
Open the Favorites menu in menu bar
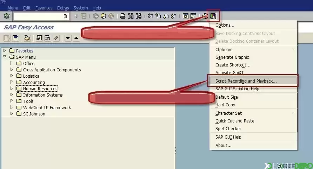click(44, 8)
